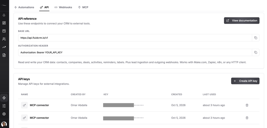Image resolution: width=267 pixels, height=128 pixels.
Task: Click second row's about 3 hours ago
Action: click(x=214, y=118)
